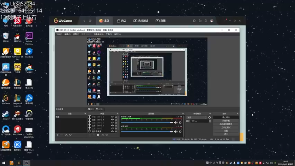Image resolution: width=295 pixels, height=166 pixels.
Task: Open the Warm Snow file on desktop
Action: click(29, 147)
